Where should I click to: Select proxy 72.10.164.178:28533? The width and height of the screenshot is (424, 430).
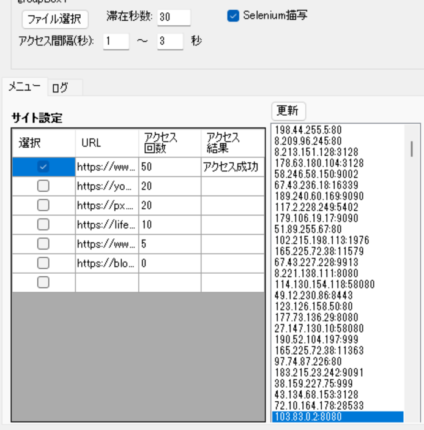tap(338, 405)
